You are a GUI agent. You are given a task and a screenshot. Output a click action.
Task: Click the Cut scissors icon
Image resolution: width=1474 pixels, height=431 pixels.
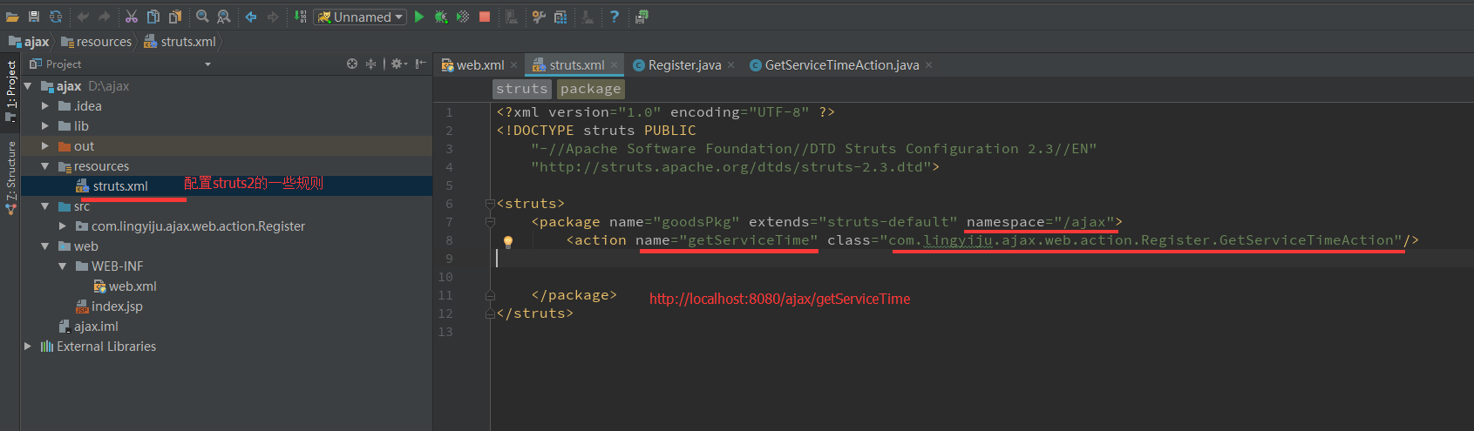pos(131,17)
